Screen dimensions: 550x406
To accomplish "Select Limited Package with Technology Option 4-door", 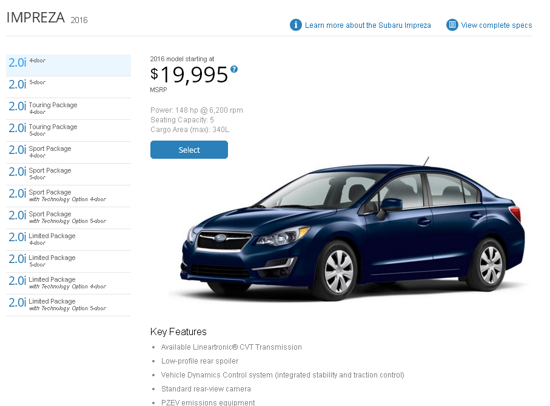I will tap(69, 283).
